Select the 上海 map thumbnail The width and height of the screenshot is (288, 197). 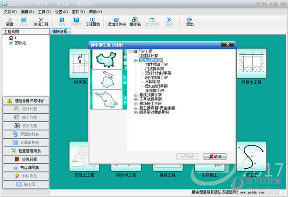click(108, 80)
